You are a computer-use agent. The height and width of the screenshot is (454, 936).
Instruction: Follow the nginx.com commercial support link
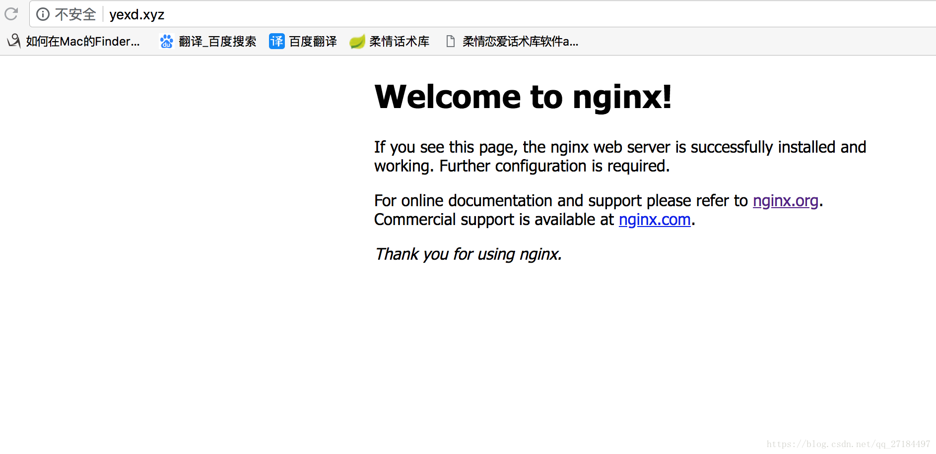(x=655, y=220)
